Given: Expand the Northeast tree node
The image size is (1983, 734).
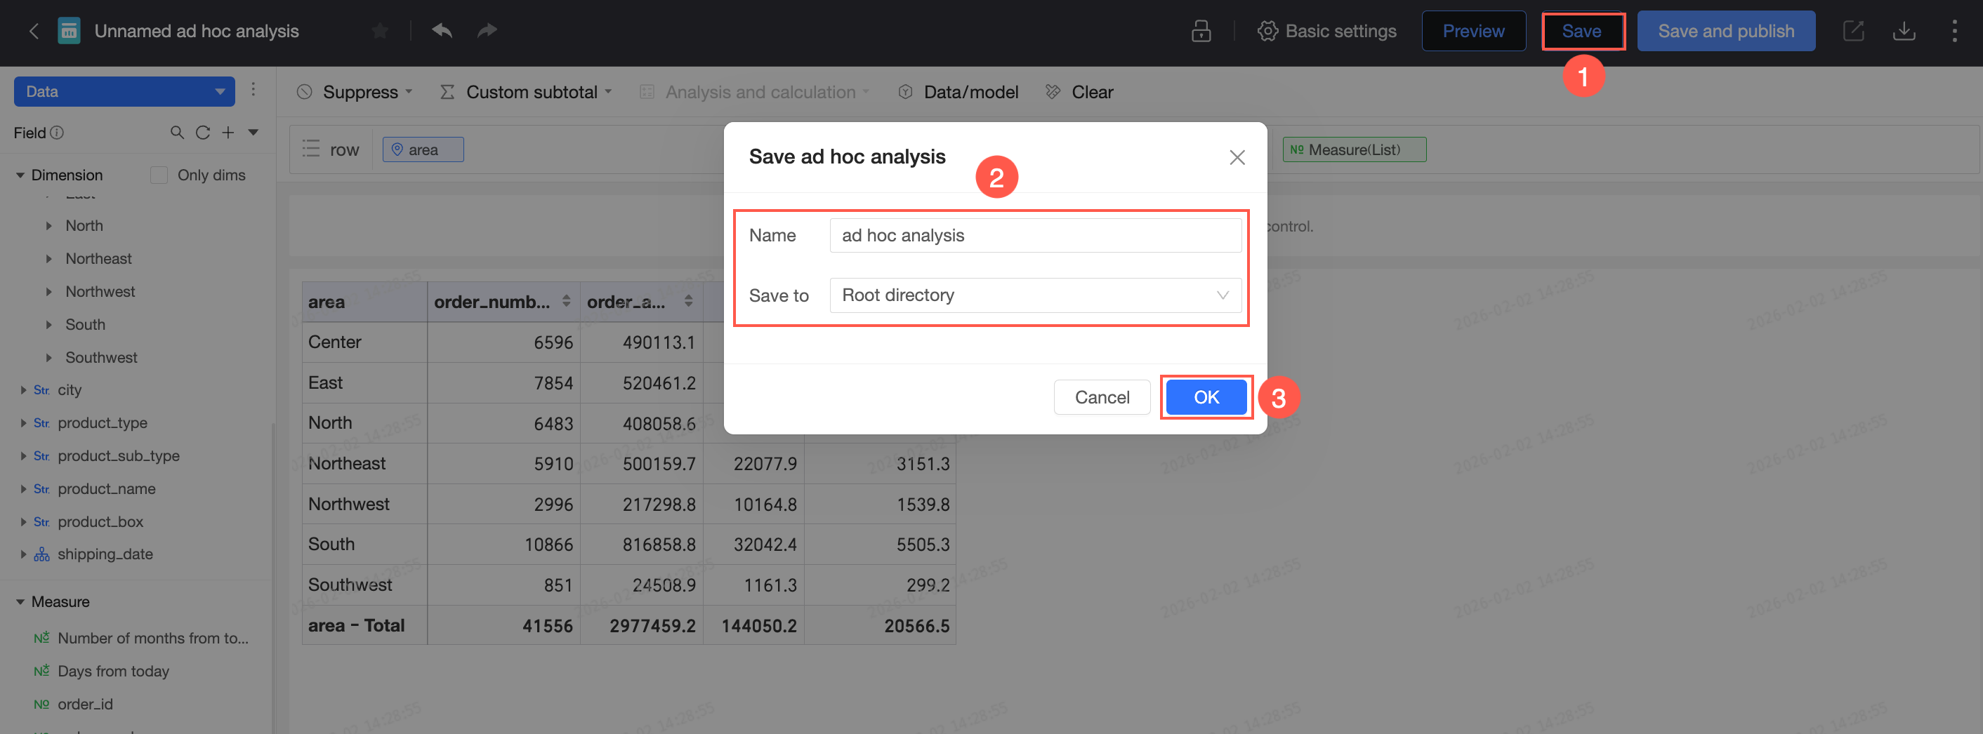Looking at the screenshot, I should tap(48, 258).
